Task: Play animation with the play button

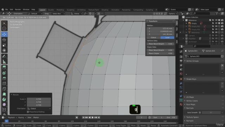Action: (x=92, y=117)
